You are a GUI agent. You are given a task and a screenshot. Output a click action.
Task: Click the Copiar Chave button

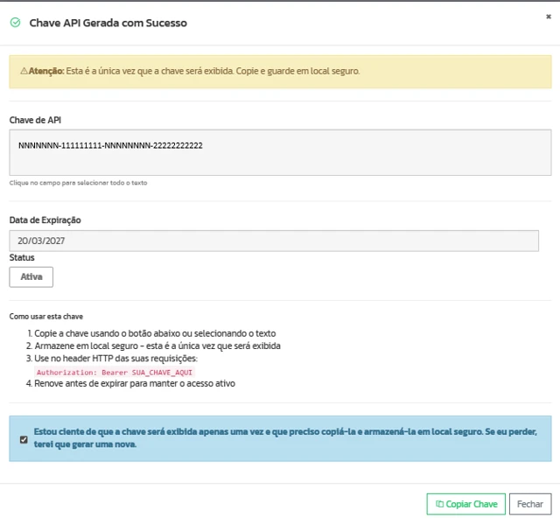tap(466, 504)
